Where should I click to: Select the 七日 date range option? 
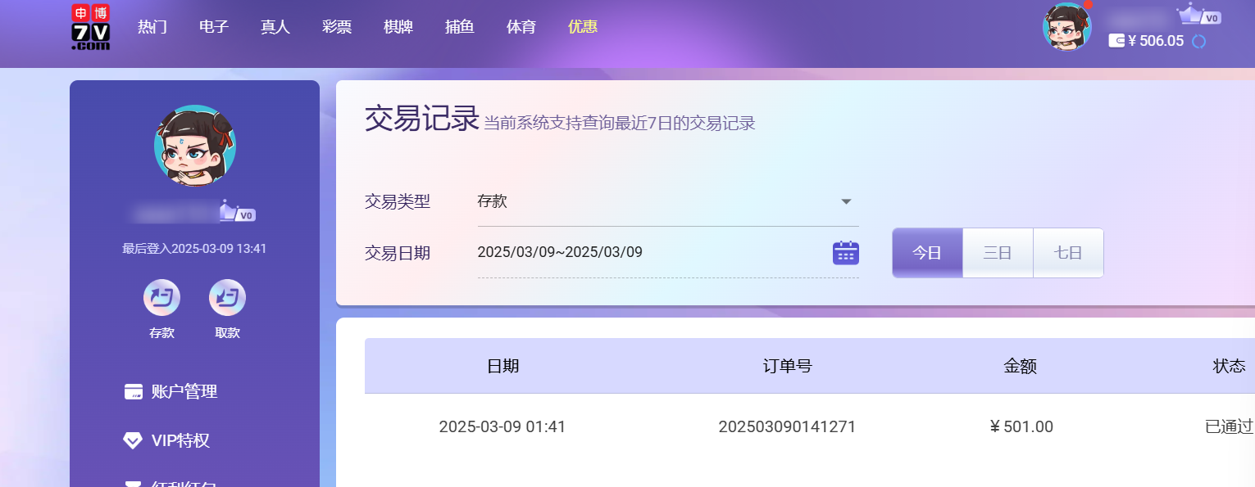click(x=1067, y=253)
